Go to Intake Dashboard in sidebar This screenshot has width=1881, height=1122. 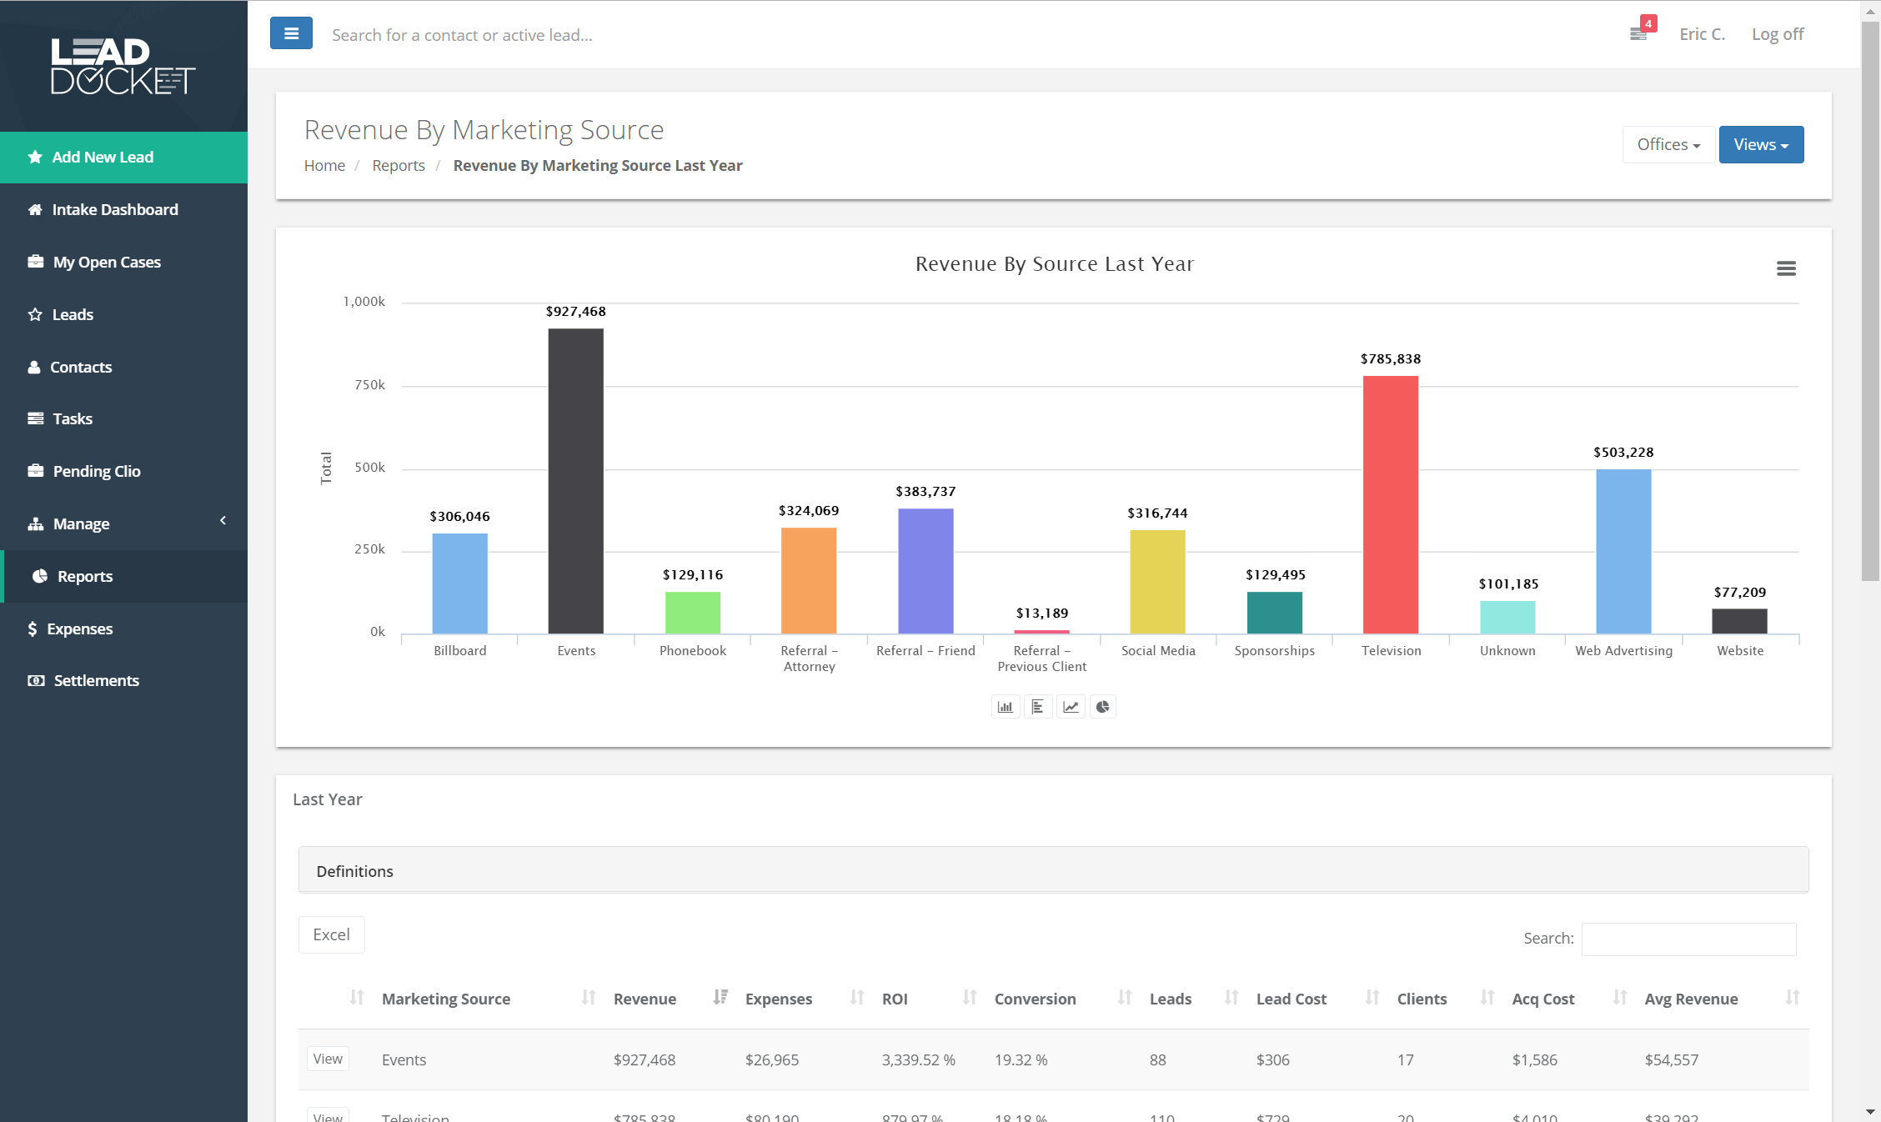114,209
